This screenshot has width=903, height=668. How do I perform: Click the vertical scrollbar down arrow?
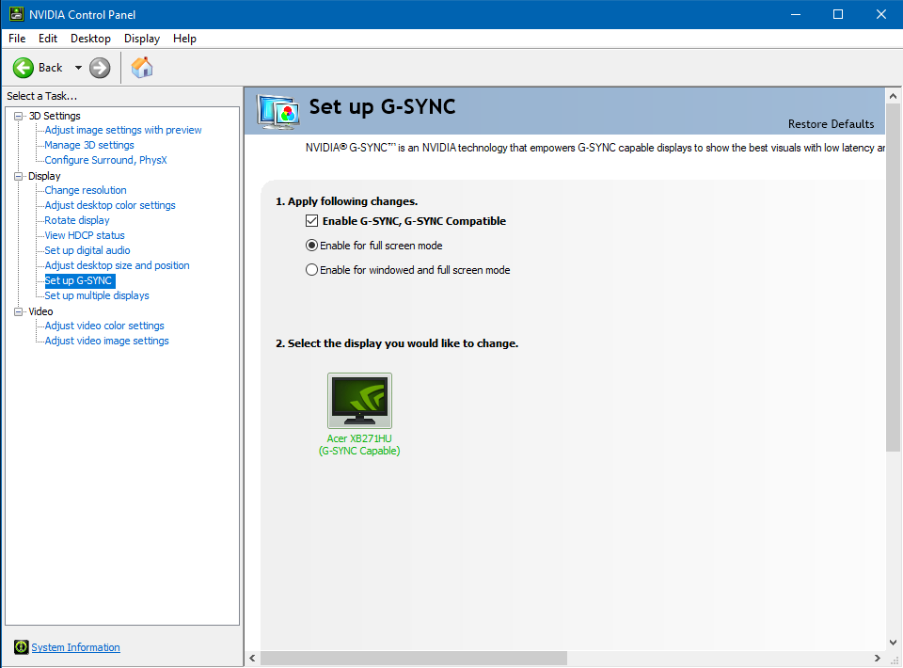[x=893, y=642]
